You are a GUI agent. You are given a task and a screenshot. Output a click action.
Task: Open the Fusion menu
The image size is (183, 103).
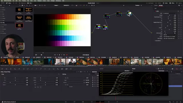click(x=44, y=1)
